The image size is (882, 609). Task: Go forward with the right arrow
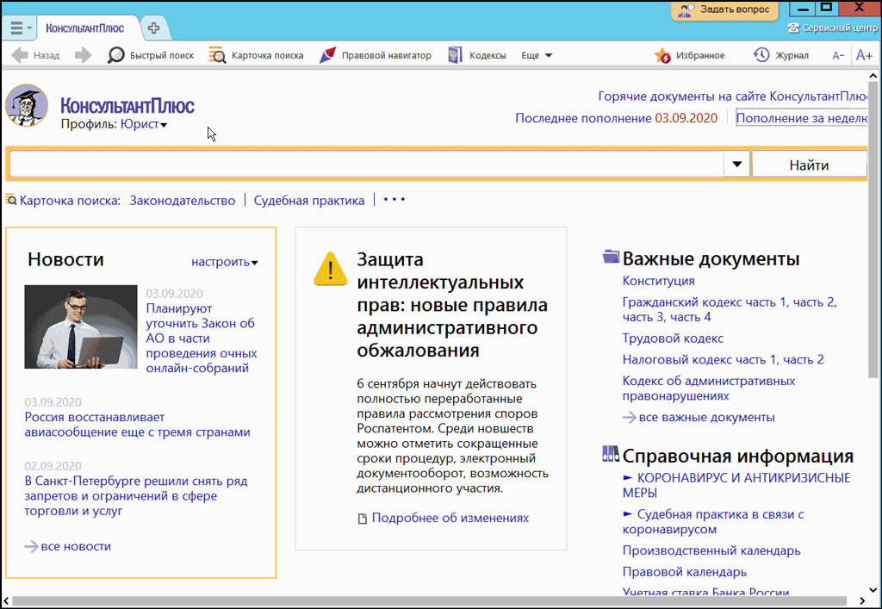click(x=84, y=55)
